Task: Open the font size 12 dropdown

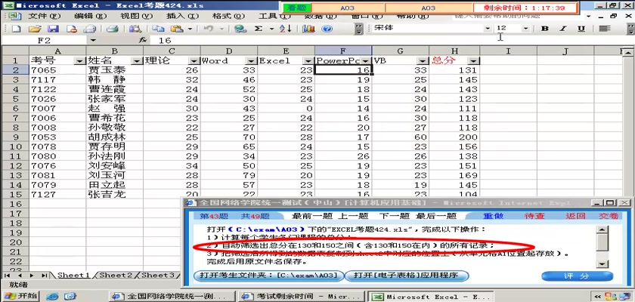Action: click(525, 28)
